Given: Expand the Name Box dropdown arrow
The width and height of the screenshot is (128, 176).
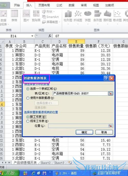Looking at the screenshot, I should tap(32, 36).
